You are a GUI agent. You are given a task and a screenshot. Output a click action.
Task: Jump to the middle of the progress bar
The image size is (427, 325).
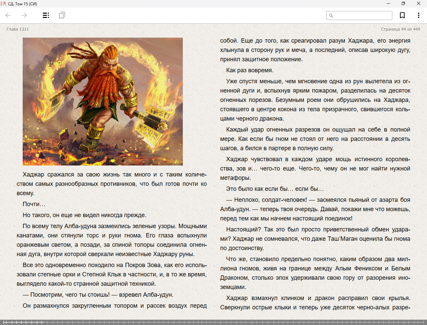pos(213,322)
